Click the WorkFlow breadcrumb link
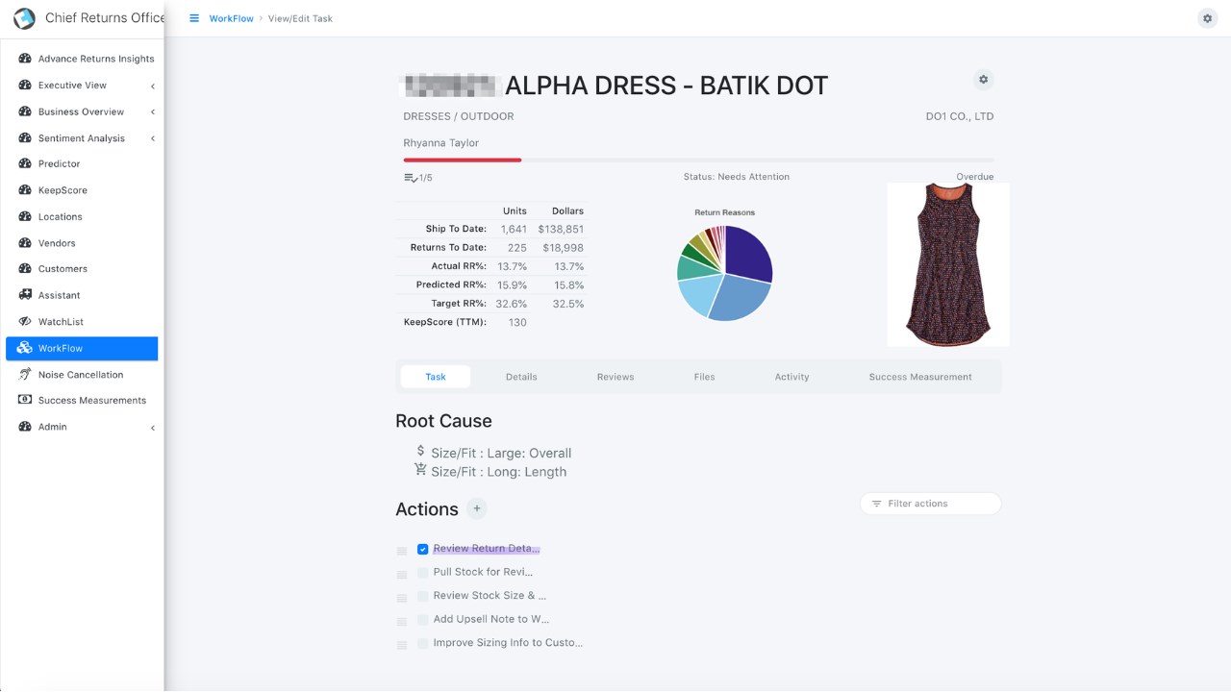Screen dimensions: 1231x692 [231, 18]
